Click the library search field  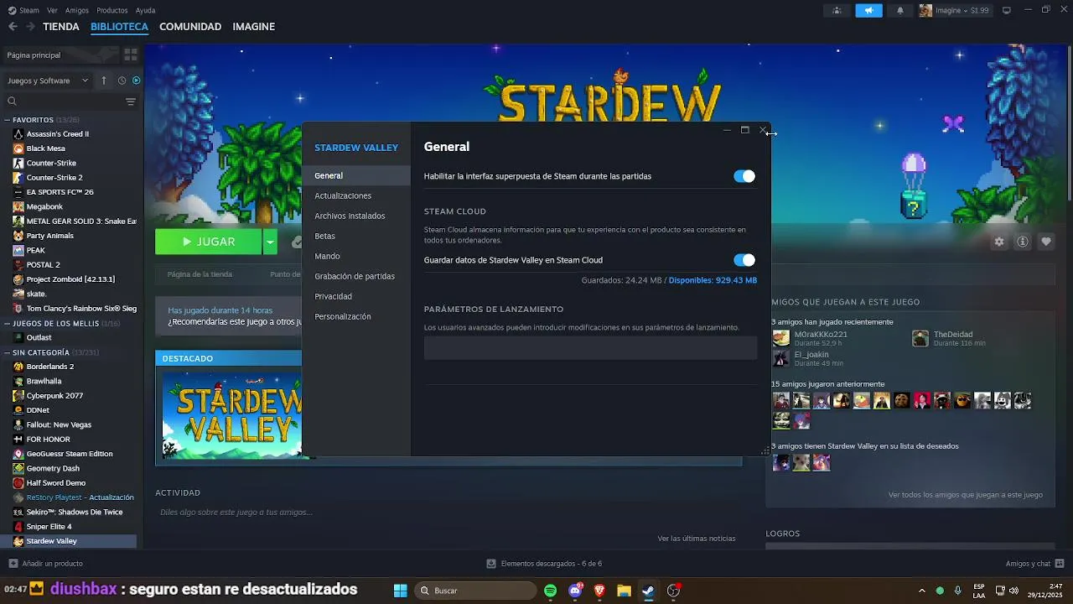coord(62,102)
